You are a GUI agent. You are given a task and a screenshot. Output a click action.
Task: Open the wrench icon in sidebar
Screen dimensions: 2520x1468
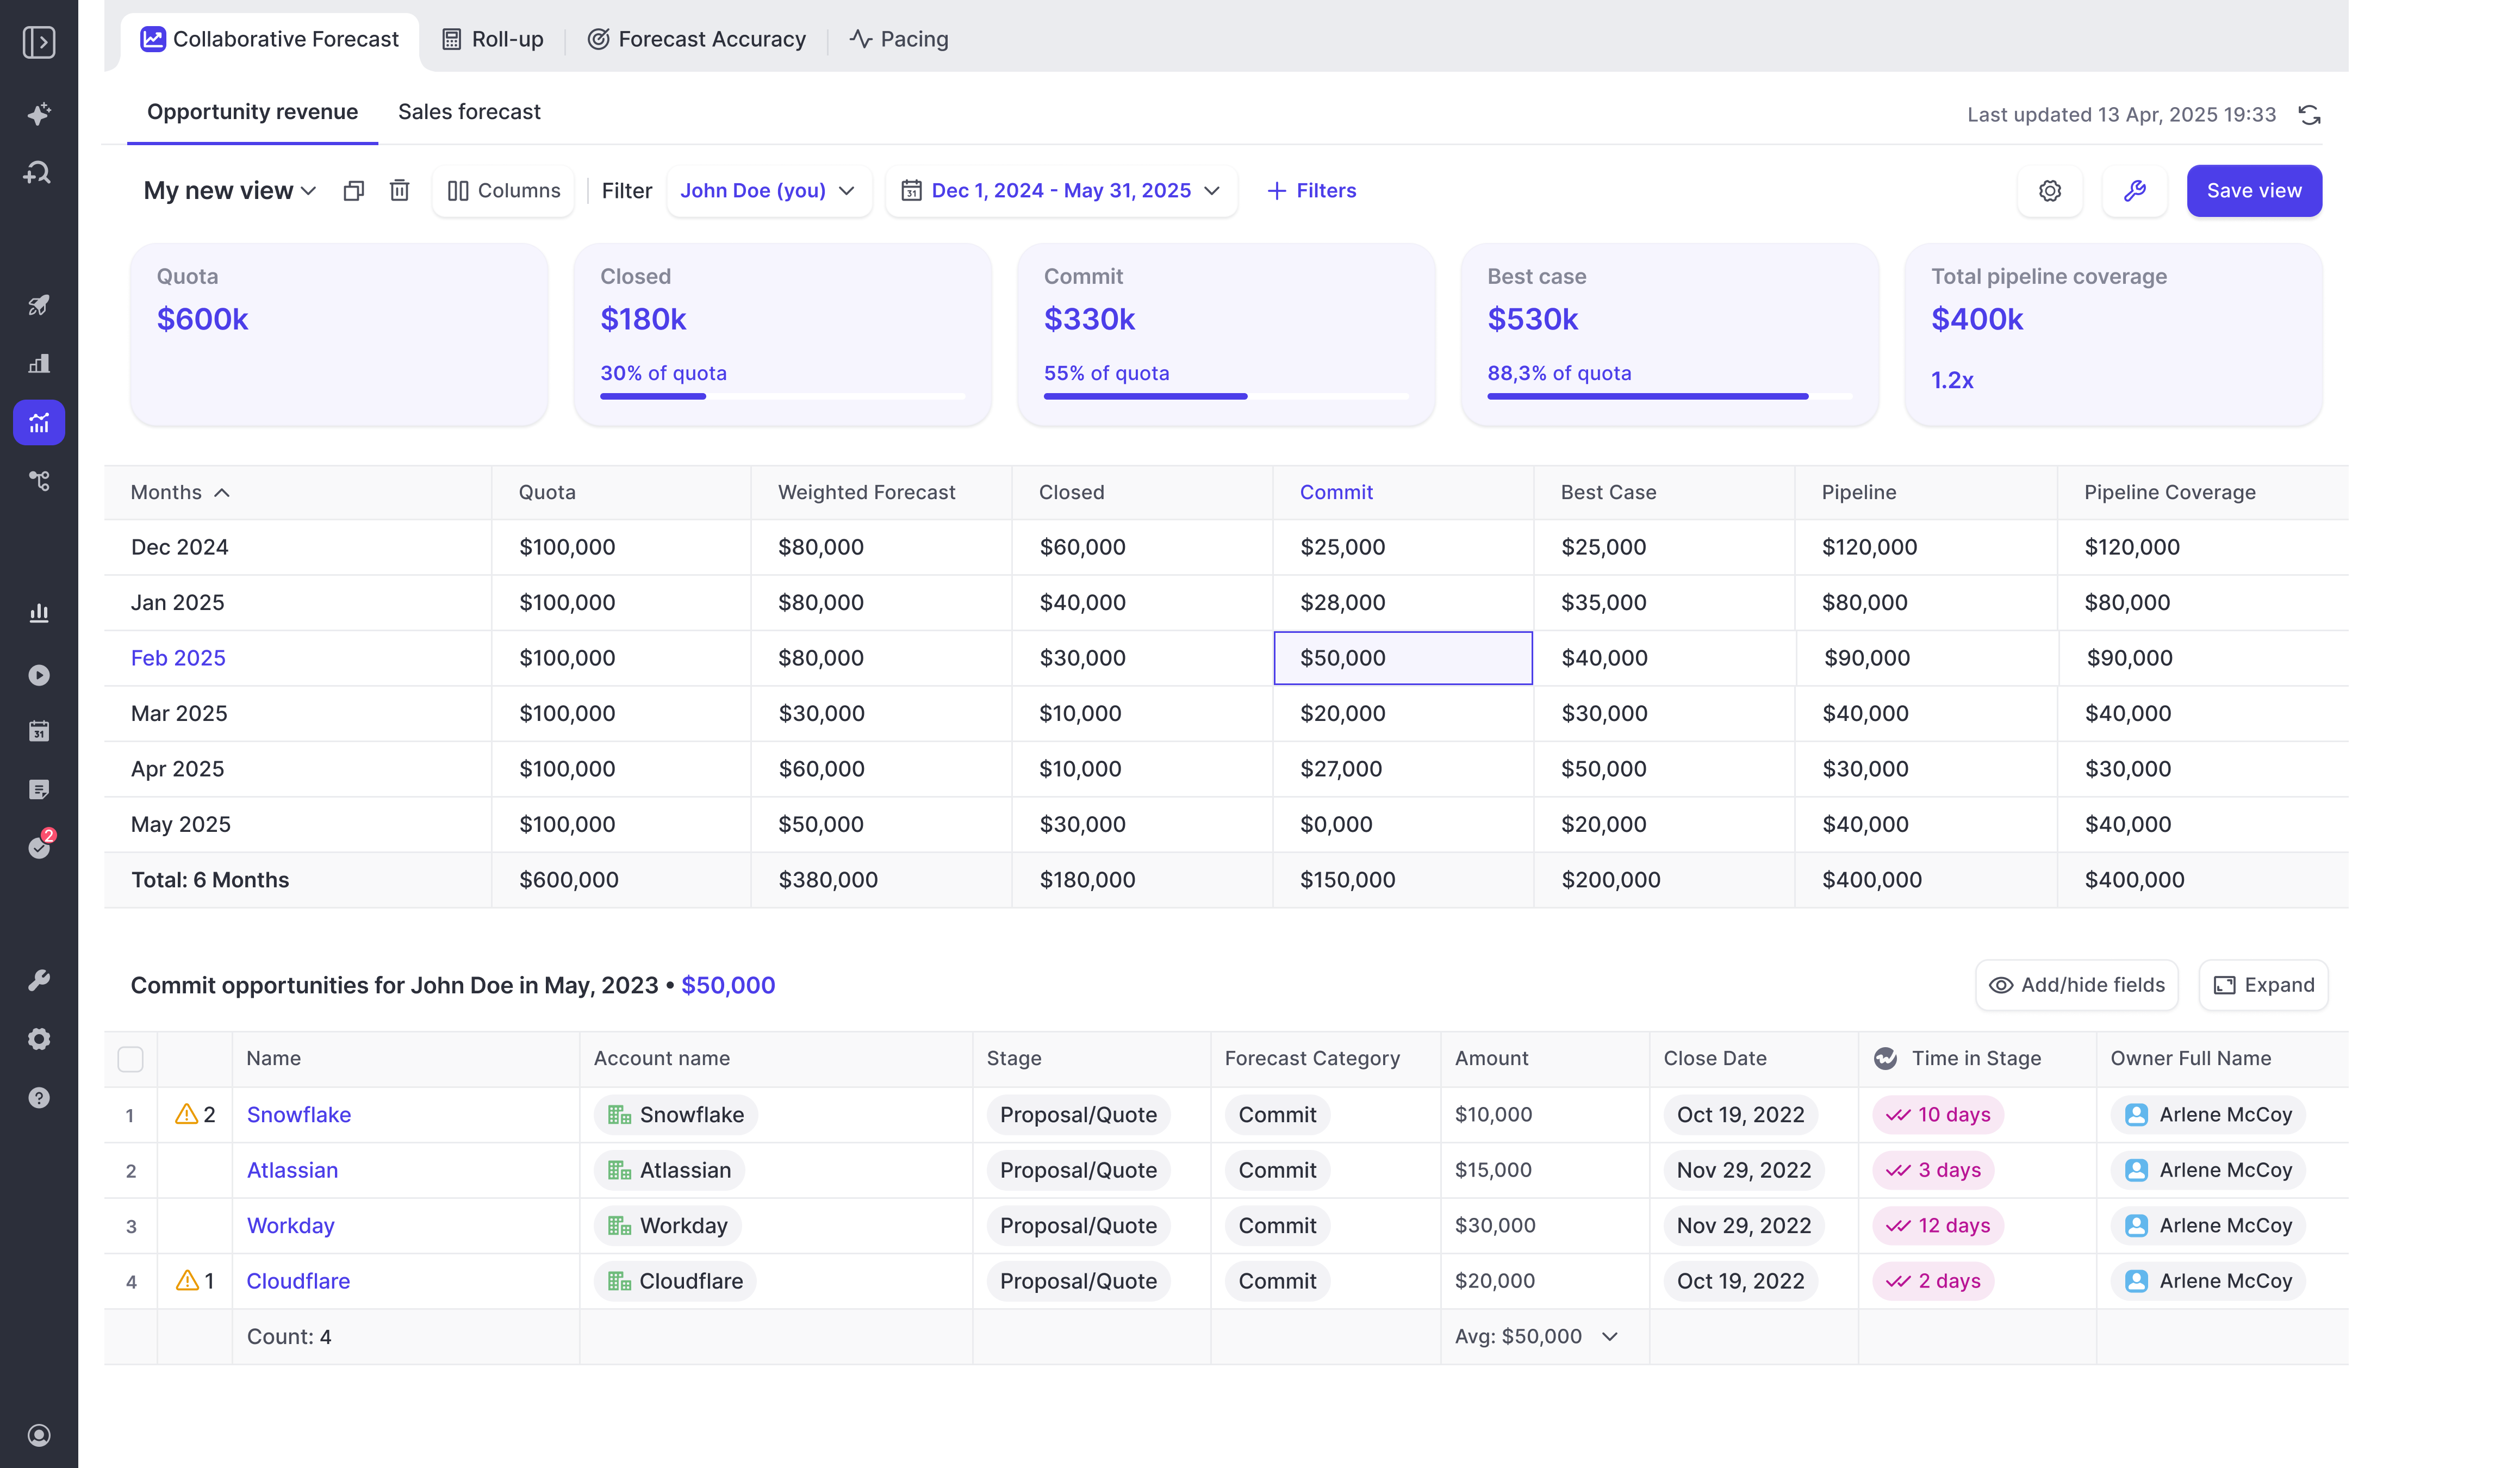pyautogui.click(x=39, y=980)
